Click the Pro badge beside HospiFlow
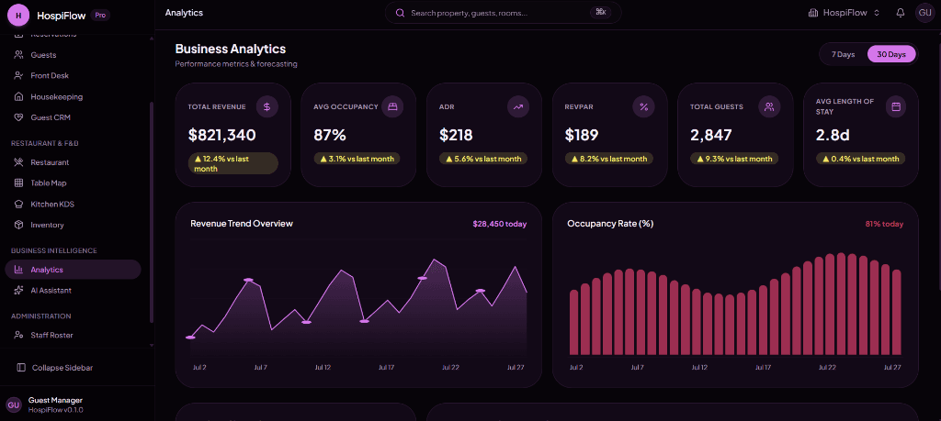The image size is (941, 421). click(100, 15)
